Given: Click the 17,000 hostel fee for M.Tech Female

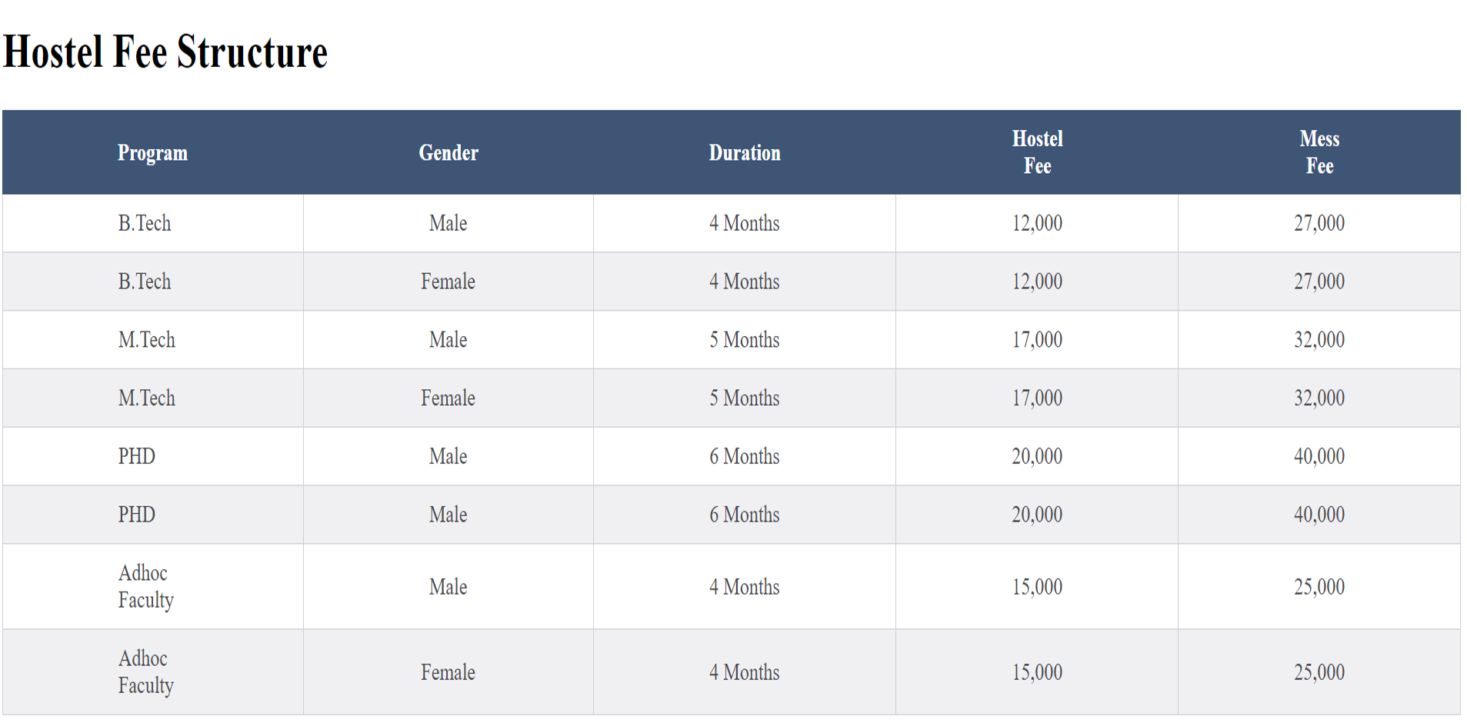Looking at the screenshot, I should point(1037,398).
